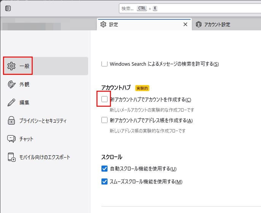Click the 実験的 yellow badge
This screenshot has width=261, height=213.
(142, 88)
